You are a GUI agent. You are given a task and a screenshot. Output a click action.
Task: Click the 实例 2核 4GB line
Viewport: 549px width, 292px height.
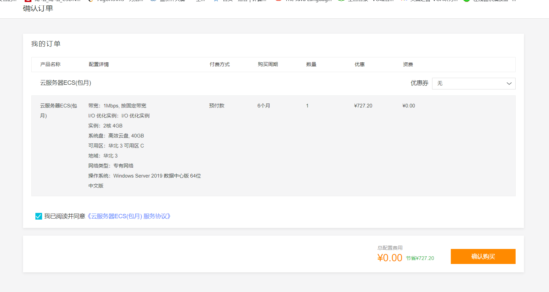point(106,126)
